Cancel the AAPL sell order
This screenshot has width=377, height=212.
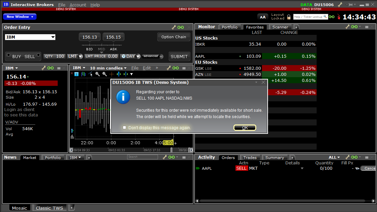tap(369, 168)
